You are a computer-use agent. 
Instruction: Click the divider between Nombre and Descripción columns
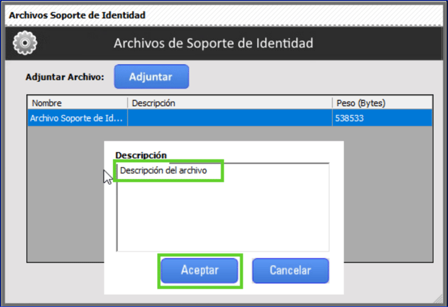click(127, 103)
